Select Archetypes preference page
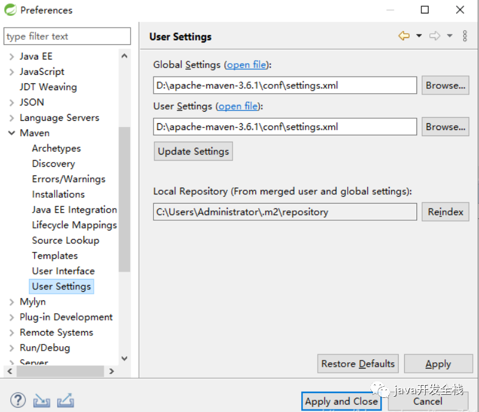This screenshot has height=412, width=479. [56, 148]
